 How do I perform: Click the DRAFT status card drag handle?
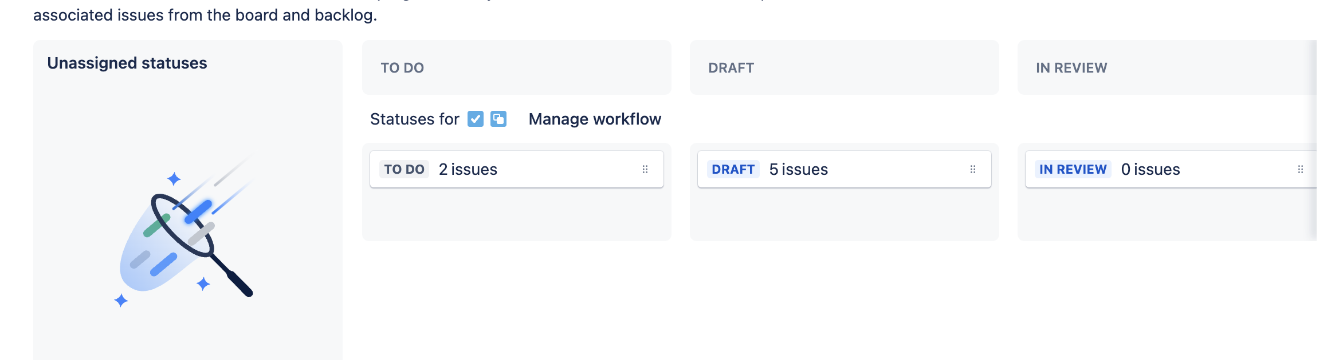click(x=973, y=169)
